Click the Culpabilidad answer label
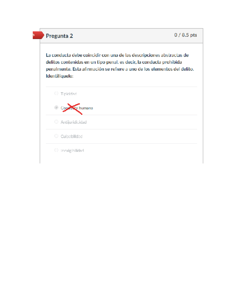 (x=72, y=136)
